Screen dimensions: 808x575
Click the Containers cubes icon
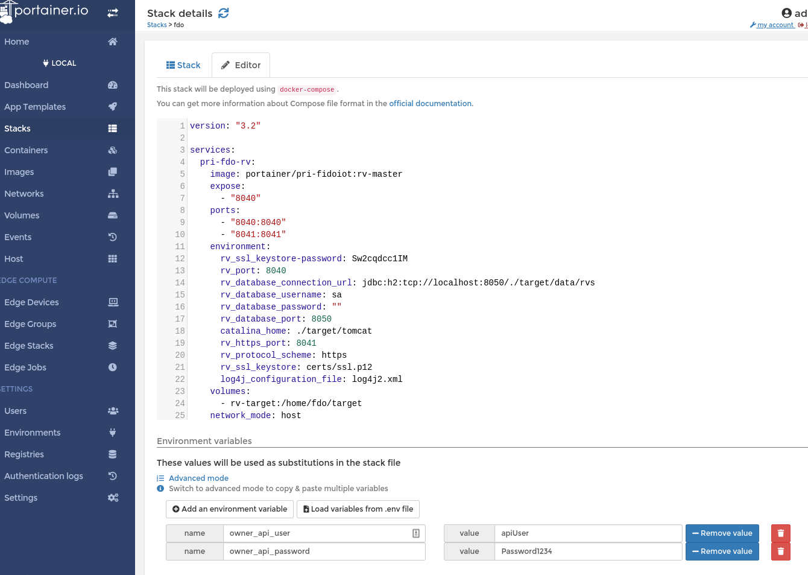(113, 150)
